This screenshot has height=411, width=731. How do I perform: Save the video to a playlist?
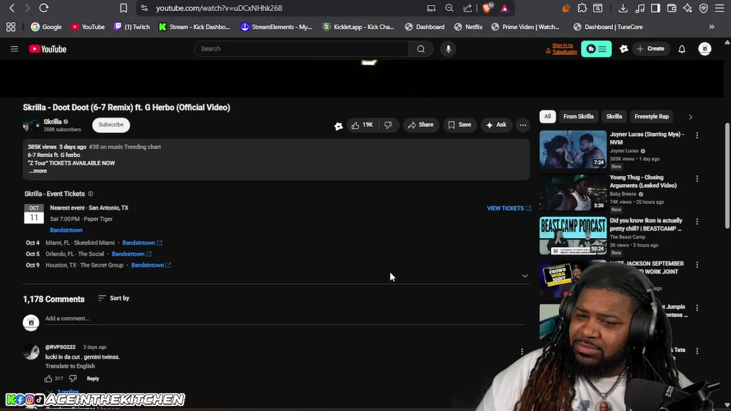click(460, 125)
